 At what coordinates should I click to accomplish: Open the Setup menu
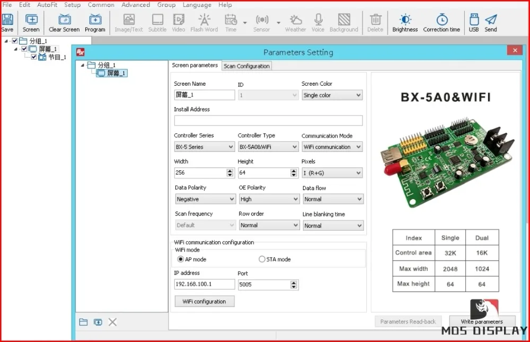point(72,5)
